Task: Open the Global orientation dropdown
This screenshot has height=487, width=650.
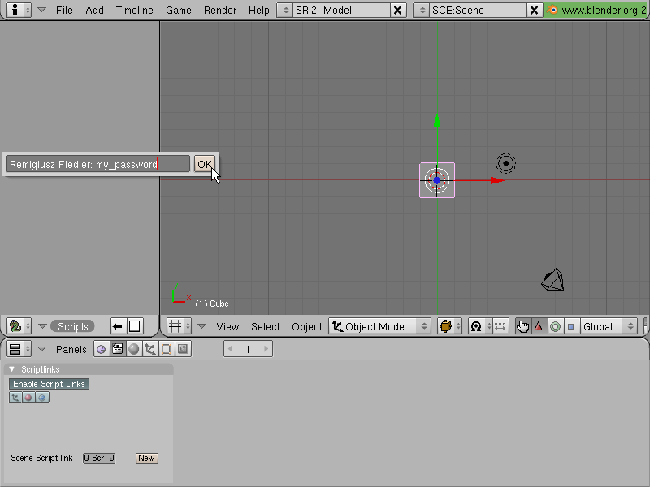Action: [x=609, y=326]
